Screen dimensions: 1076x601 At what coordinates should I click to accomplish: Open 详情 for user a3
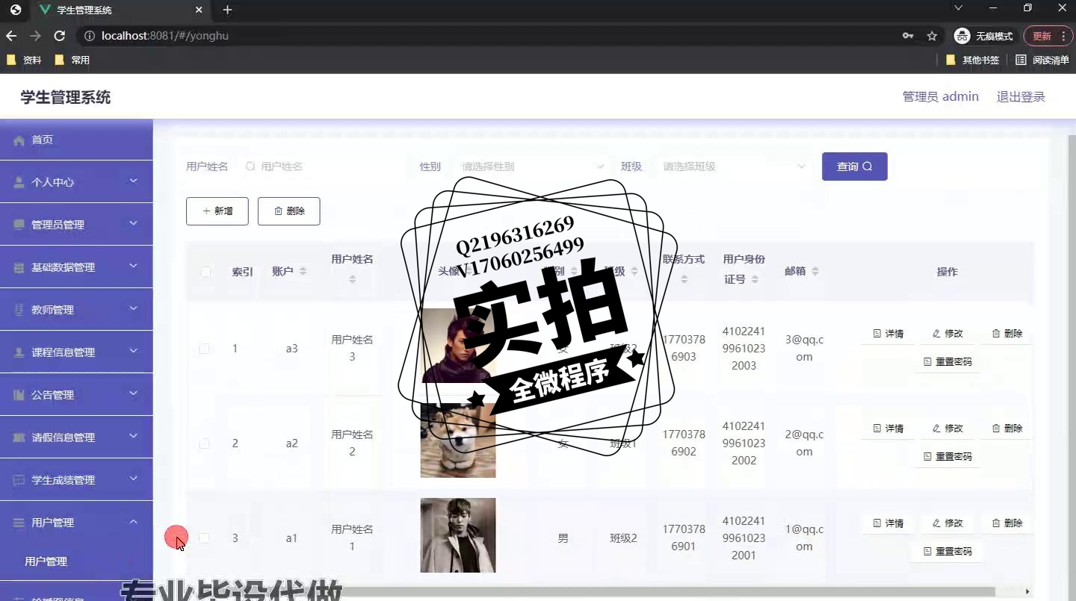tap(888, 334)
